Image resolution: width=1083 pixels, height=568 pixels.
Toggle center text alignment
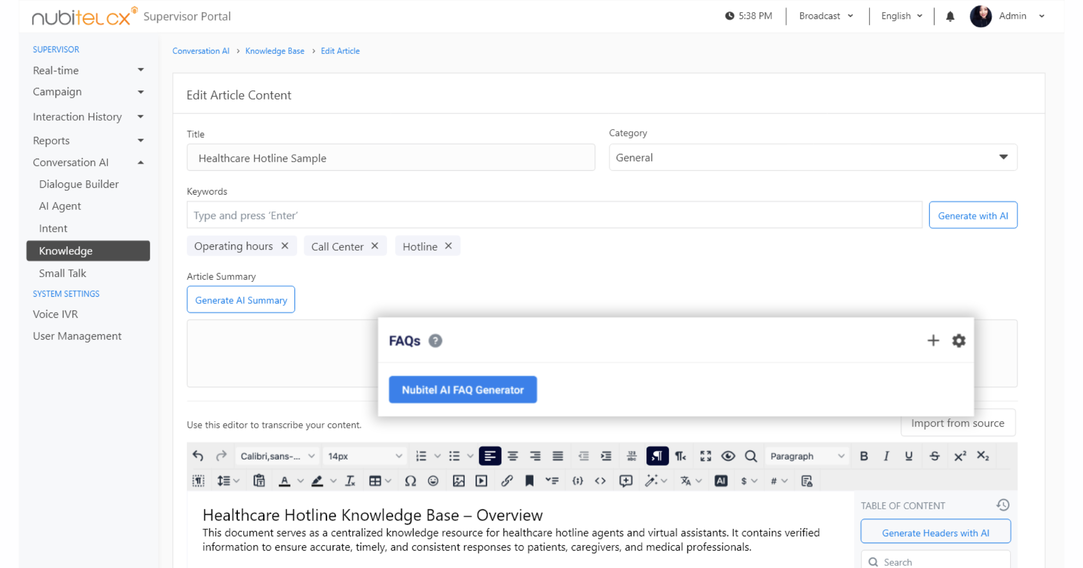point(512,455)
